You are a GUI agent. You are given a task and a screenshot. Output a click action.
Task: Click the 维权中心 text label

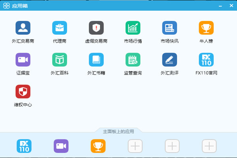[x=23, y=105]
